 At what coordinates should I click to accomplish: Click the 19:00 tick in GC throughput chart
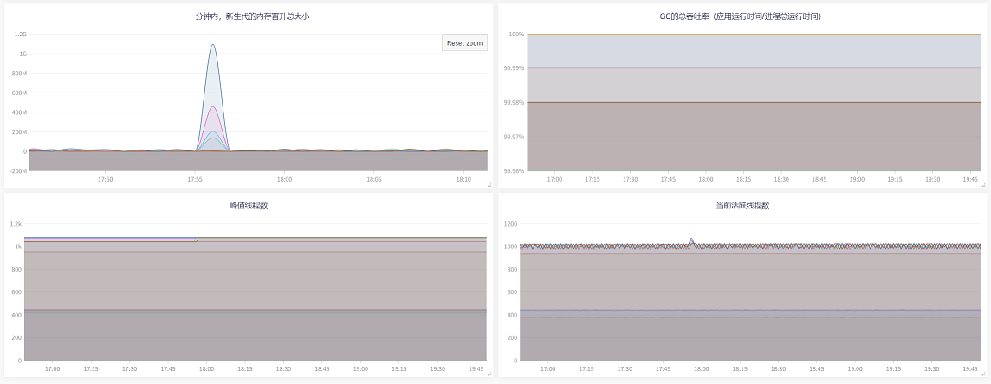tap(857, 179)
